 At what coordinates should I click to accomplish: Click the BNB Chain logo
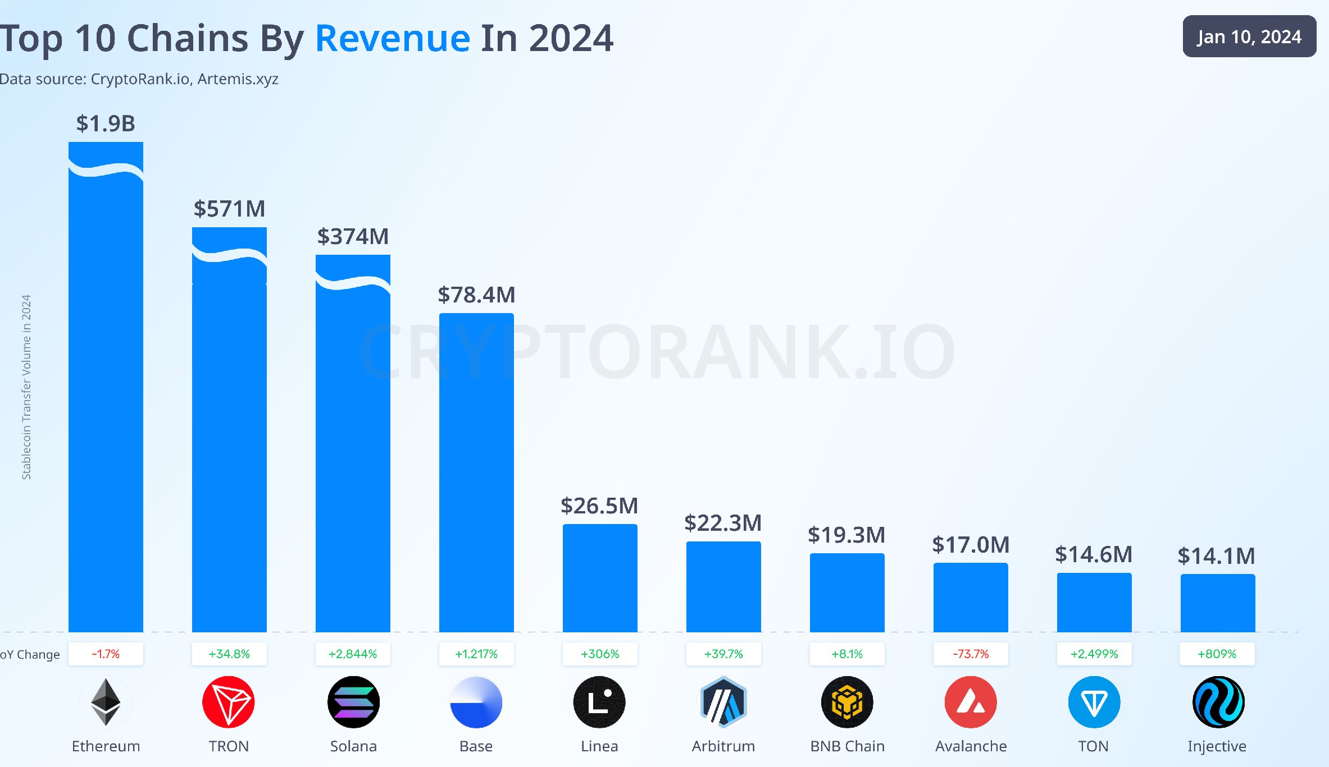click(x=847, y=702)
